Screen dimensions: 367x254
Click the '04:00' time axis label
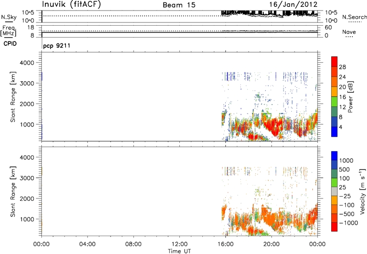(87, 244)
